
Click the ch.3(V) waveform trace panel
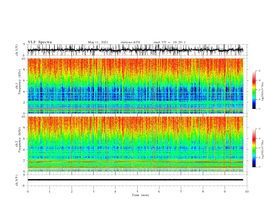pos(138,180)
